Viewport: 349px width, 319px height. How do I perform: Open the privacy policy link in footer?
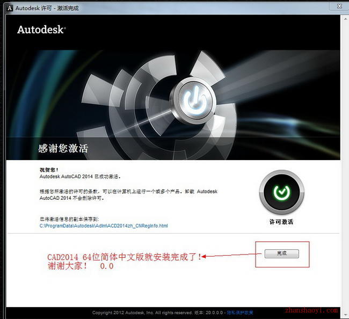pos(239,313)
